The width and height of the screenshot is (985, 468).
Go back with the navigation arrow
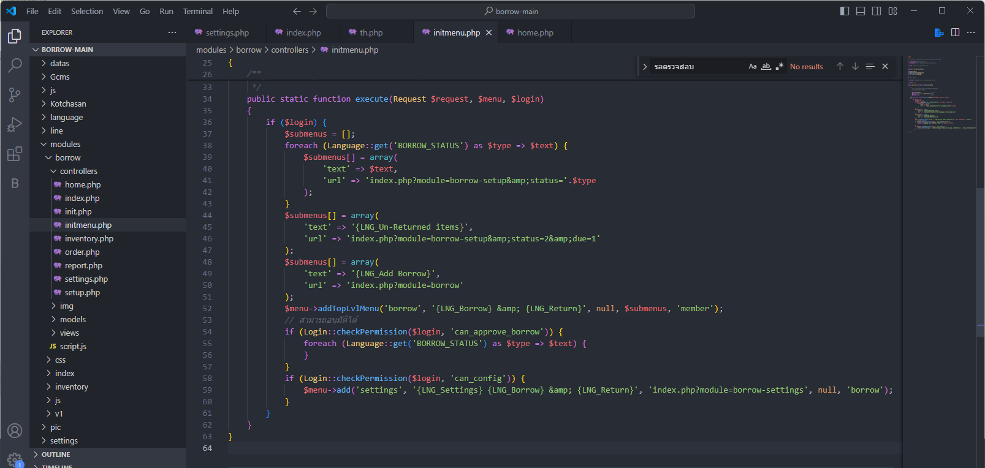(297, 11)
